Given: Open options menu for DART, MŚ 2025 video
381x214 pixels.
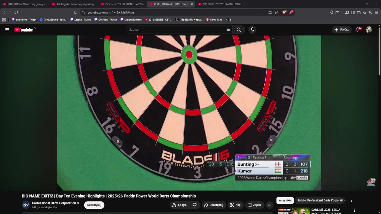Looking at the screenshot, I should tap(354, 210).
